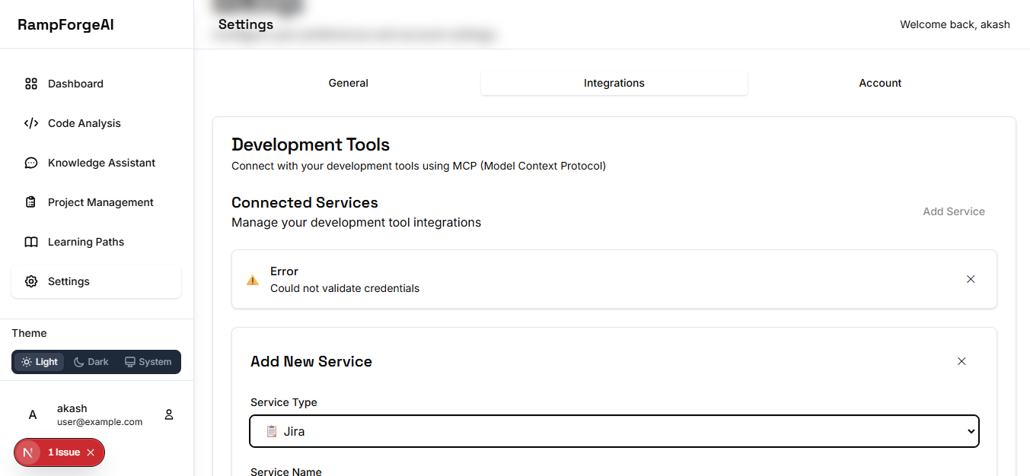Click the Code Analysis brackets icon

(31, 123)
